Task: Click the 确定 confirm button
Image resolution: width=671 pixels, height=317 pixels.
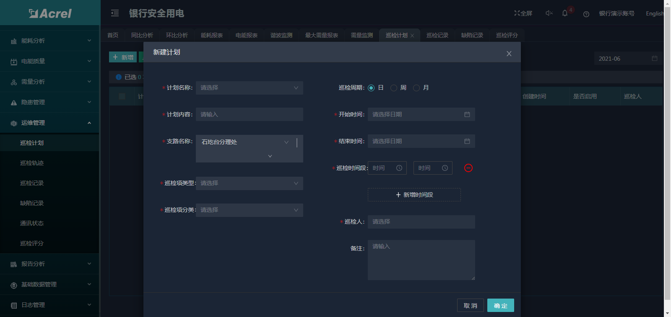Action: coord(501,305)
